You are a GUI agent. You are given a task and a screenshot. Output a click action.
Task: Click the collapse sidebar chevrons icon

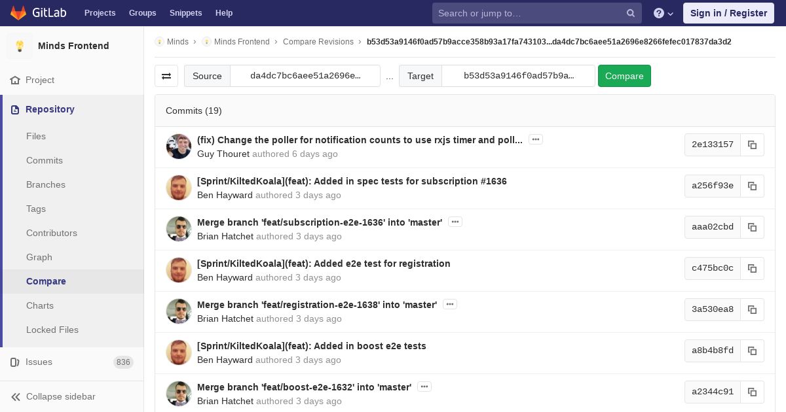[x=16, y=396]
